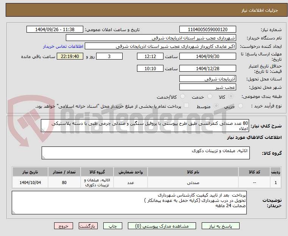Click the شهر محل تحویل field عجب شیر
Image resolution: width=288 pixels, height=236 pixels.
pyautogui.click(x=207, y=87)
